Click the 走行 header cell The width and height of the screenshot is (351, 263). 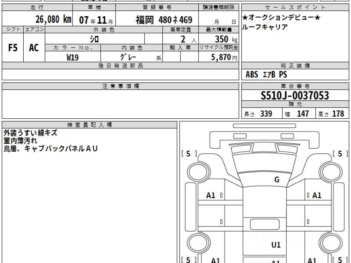37,8
